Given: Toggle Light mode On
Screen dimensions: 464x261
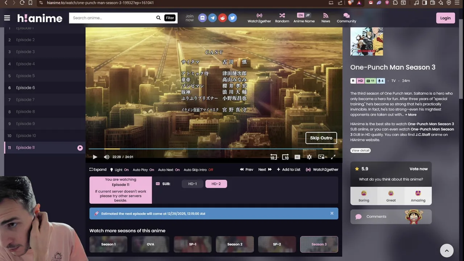Looking at the screenshot, I should point(119,170).
